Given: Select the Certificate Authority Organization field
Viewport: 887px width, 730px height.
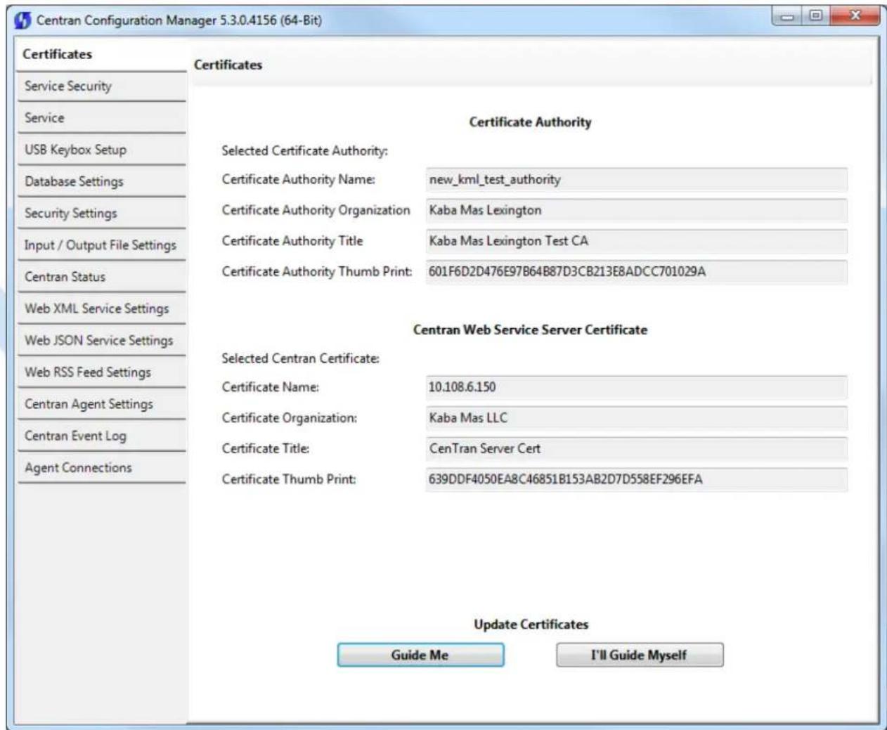Looking at the screenshot, I should point(636,210).
